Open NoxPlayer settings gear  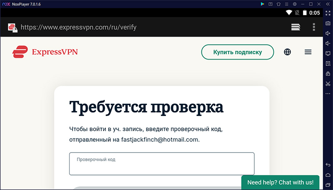point(295,4)
